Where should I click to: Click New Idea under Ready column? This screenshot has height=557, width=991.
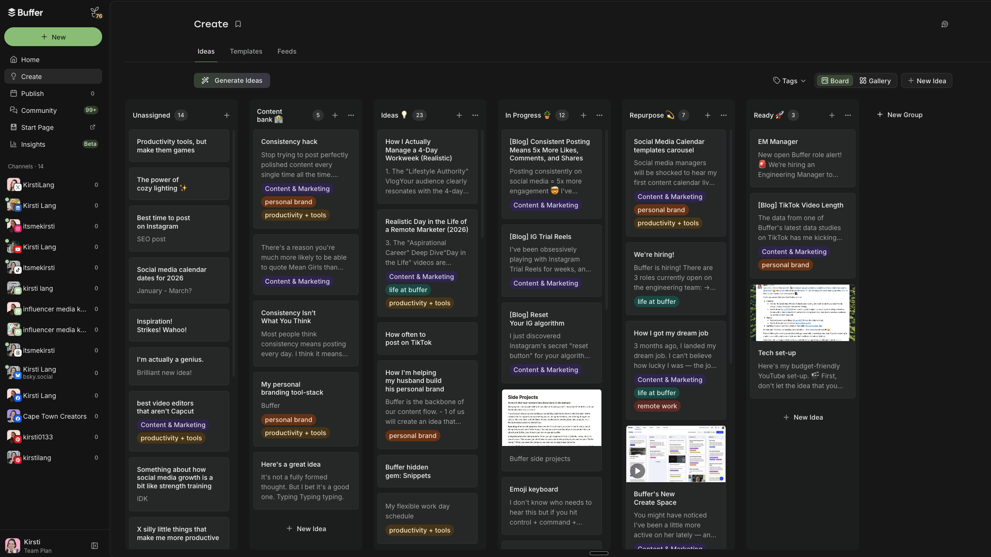(x=803, y=417)
